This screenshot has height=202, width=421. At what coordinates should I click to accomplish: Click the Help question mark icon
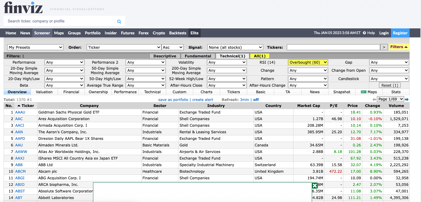pos(364,33)
